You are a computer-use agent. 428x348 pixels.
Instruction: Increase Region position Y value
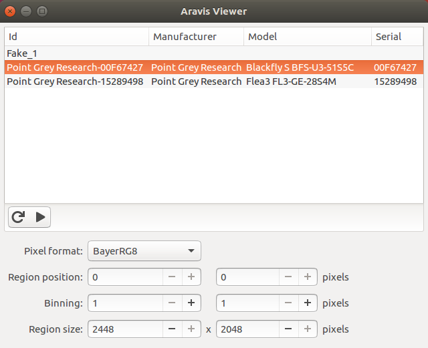click(308, 277)
